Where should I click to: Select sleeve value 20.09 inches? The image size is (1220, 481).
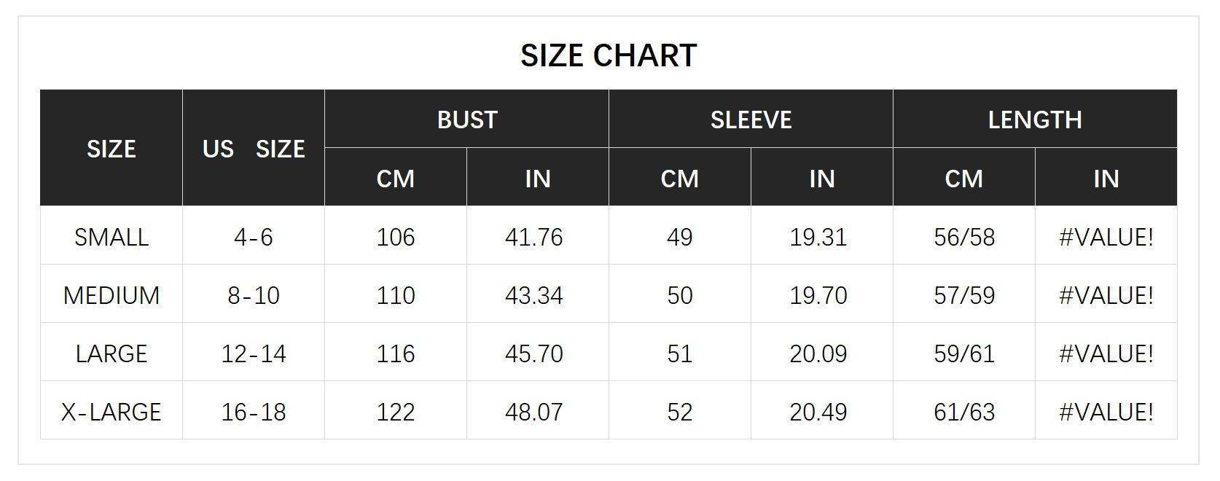pyautogui.click(x=818, y=353)
